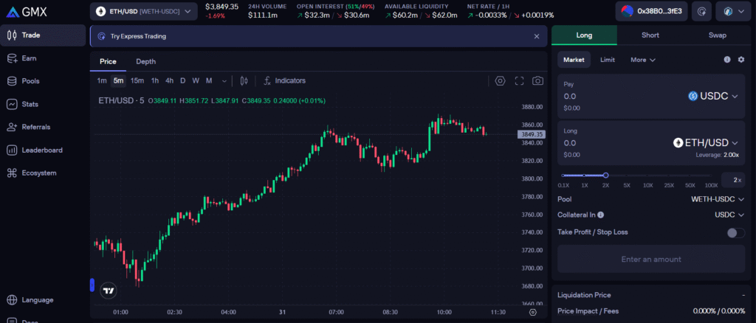This screenshot has width=756, height=323.
Task: Expand the USDC pay token selector
Action: (713, 97)
